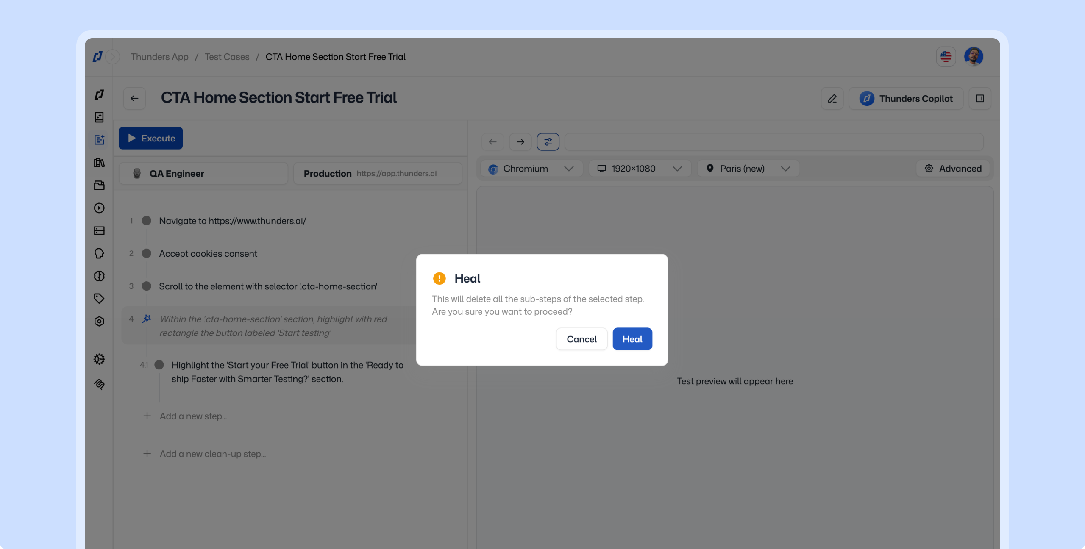Click the tag icon in sidebar
Image resolution: width=1085 pixels, height=549 pixels.
click(99, 299)
